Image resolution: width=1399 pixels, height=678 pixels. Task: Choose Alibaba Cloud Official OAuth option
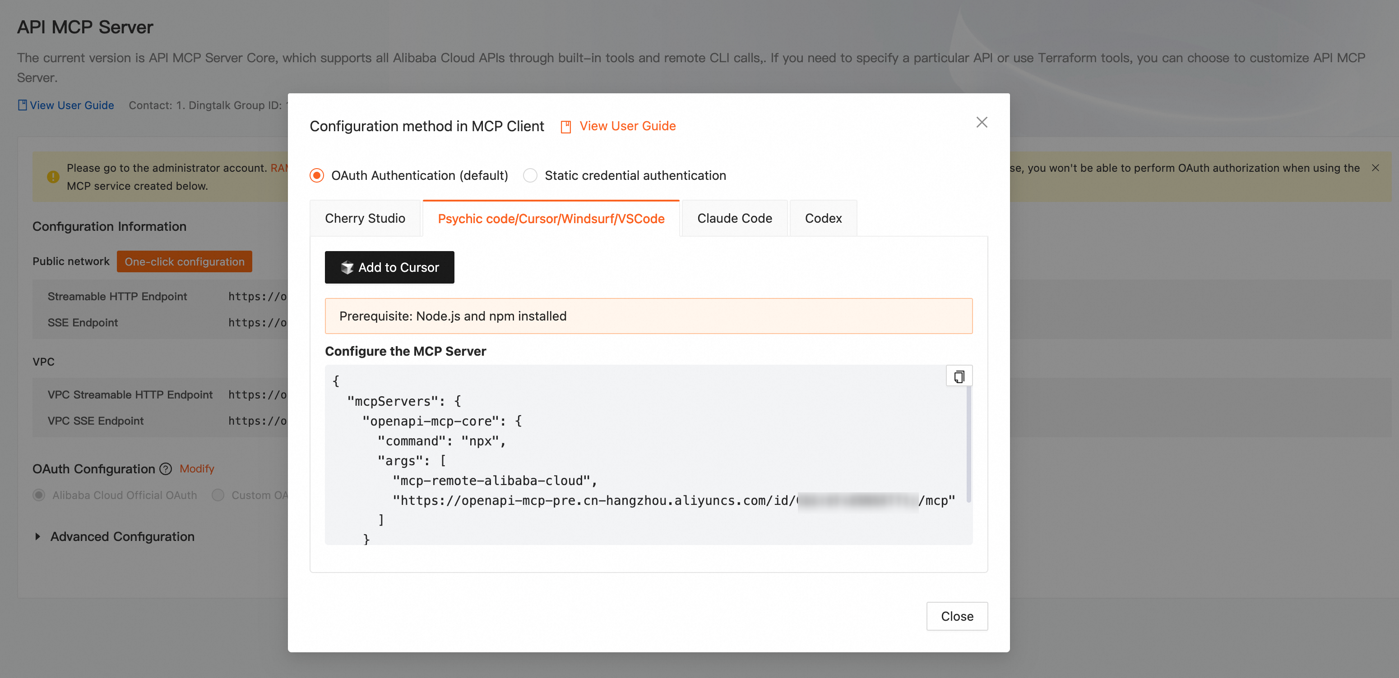[38, 495]
